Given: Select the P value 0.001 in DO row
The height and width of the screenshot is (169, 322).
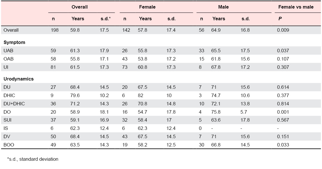Looking at the screenshot, I should tap(283, 112).
